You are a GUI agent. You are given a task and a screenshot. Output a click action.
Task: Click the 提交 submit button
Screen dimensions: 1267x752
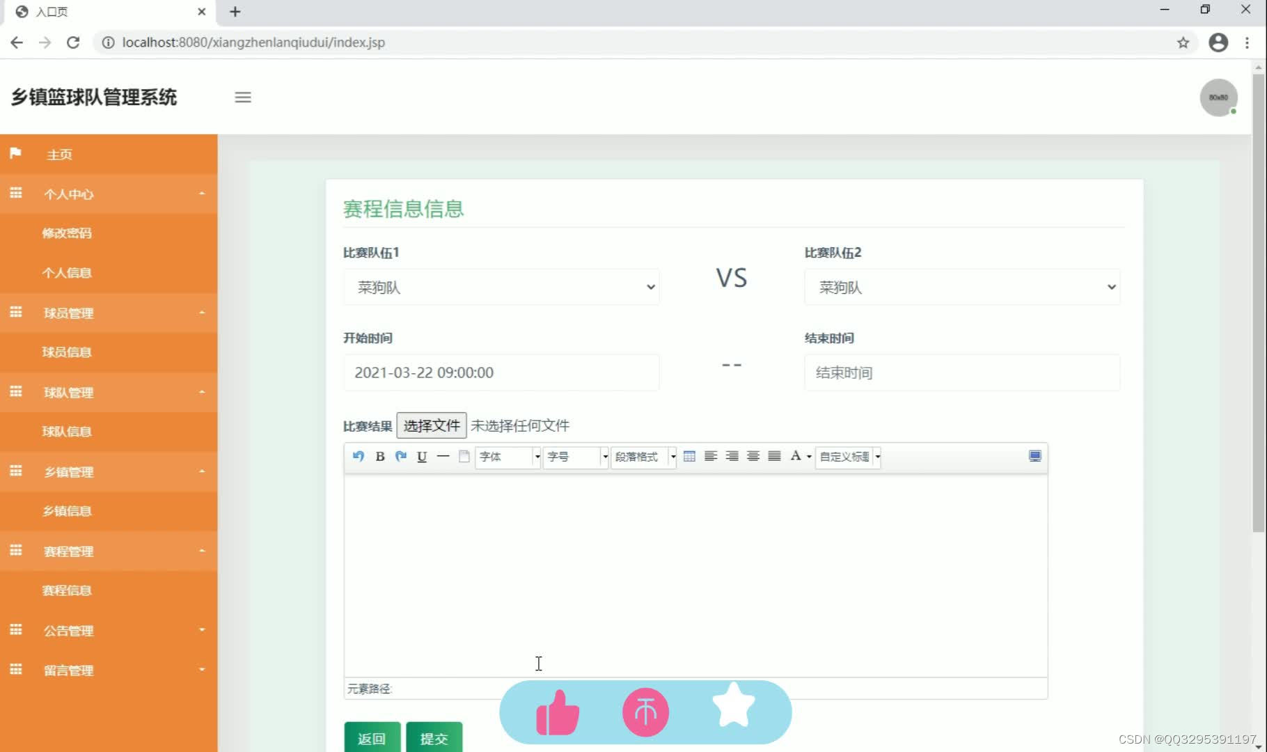tap(434, 737)
